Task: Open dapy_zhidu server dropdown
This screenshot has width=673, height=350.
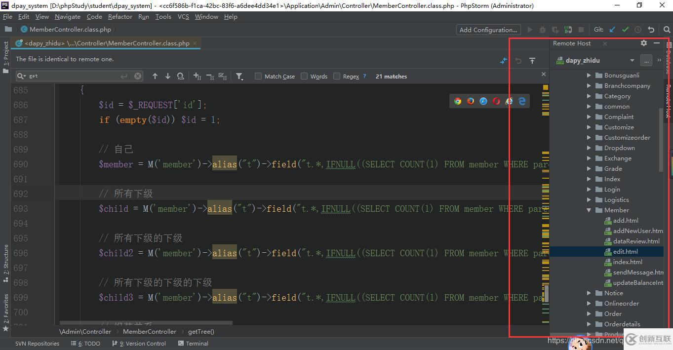Action: point(632,61)
